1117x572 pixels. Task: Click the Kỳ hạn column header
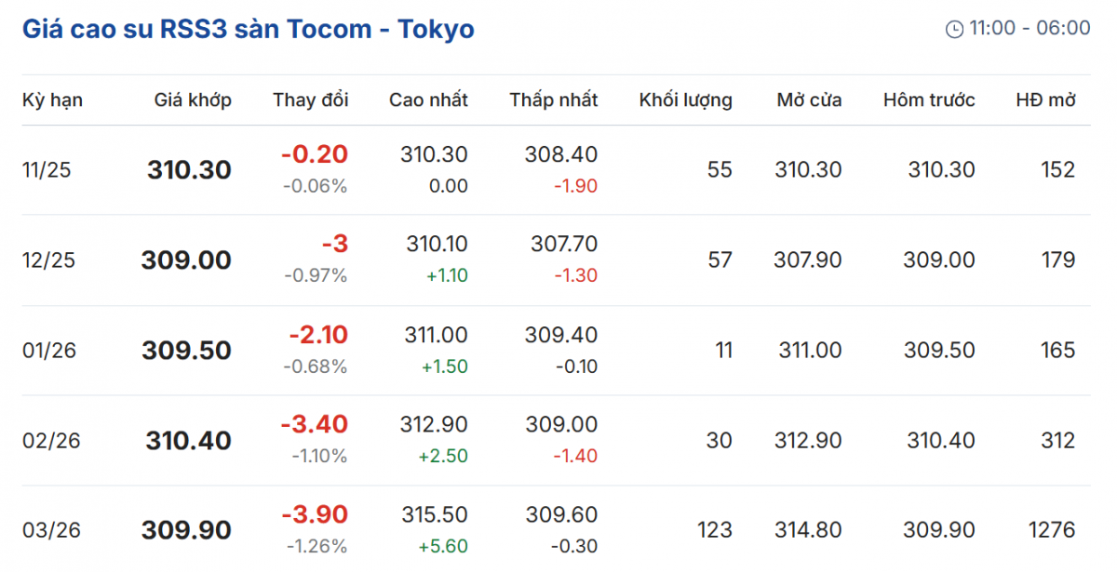pos(52,100)
